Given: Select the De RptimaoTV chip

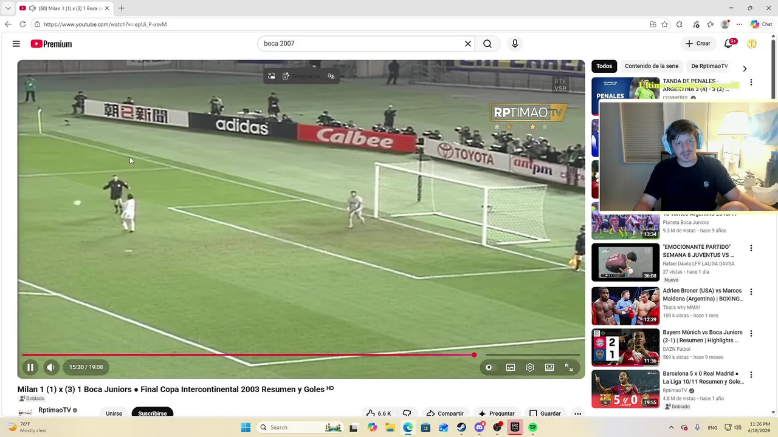Looking at the screenshot, I should click(709, 66).
